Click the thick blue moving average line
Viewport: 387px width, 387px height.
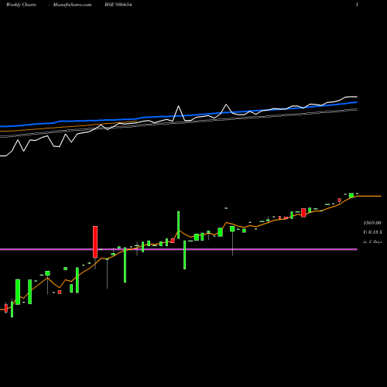(x=179, y=116)
